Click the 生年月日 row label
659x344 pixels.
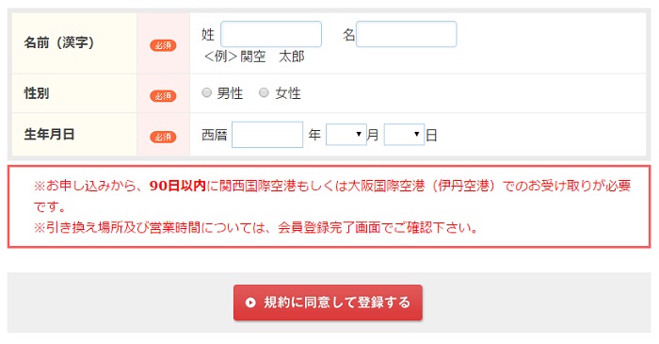(49, 134)
